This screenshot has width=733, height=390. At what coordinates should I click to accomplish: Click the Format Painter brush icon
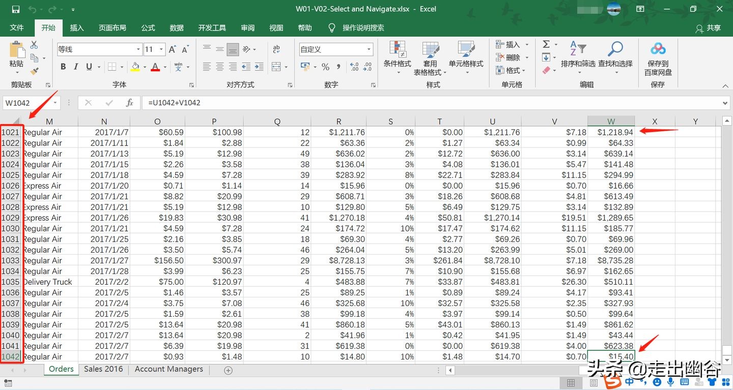point(34,71)
